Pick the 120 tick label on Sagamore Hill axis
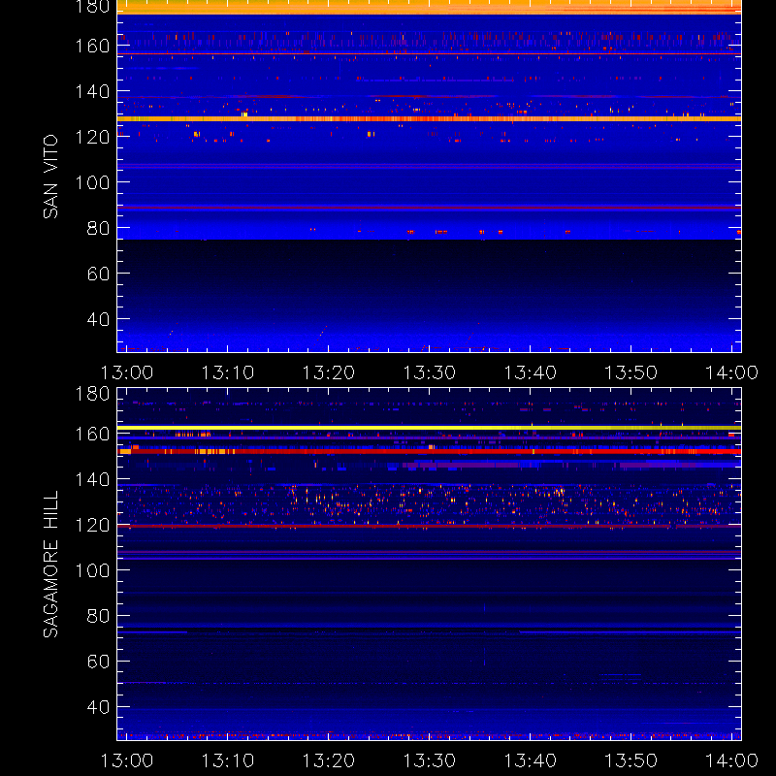The image size is (776, 776). pyautogui.click(x=92, y=525)
